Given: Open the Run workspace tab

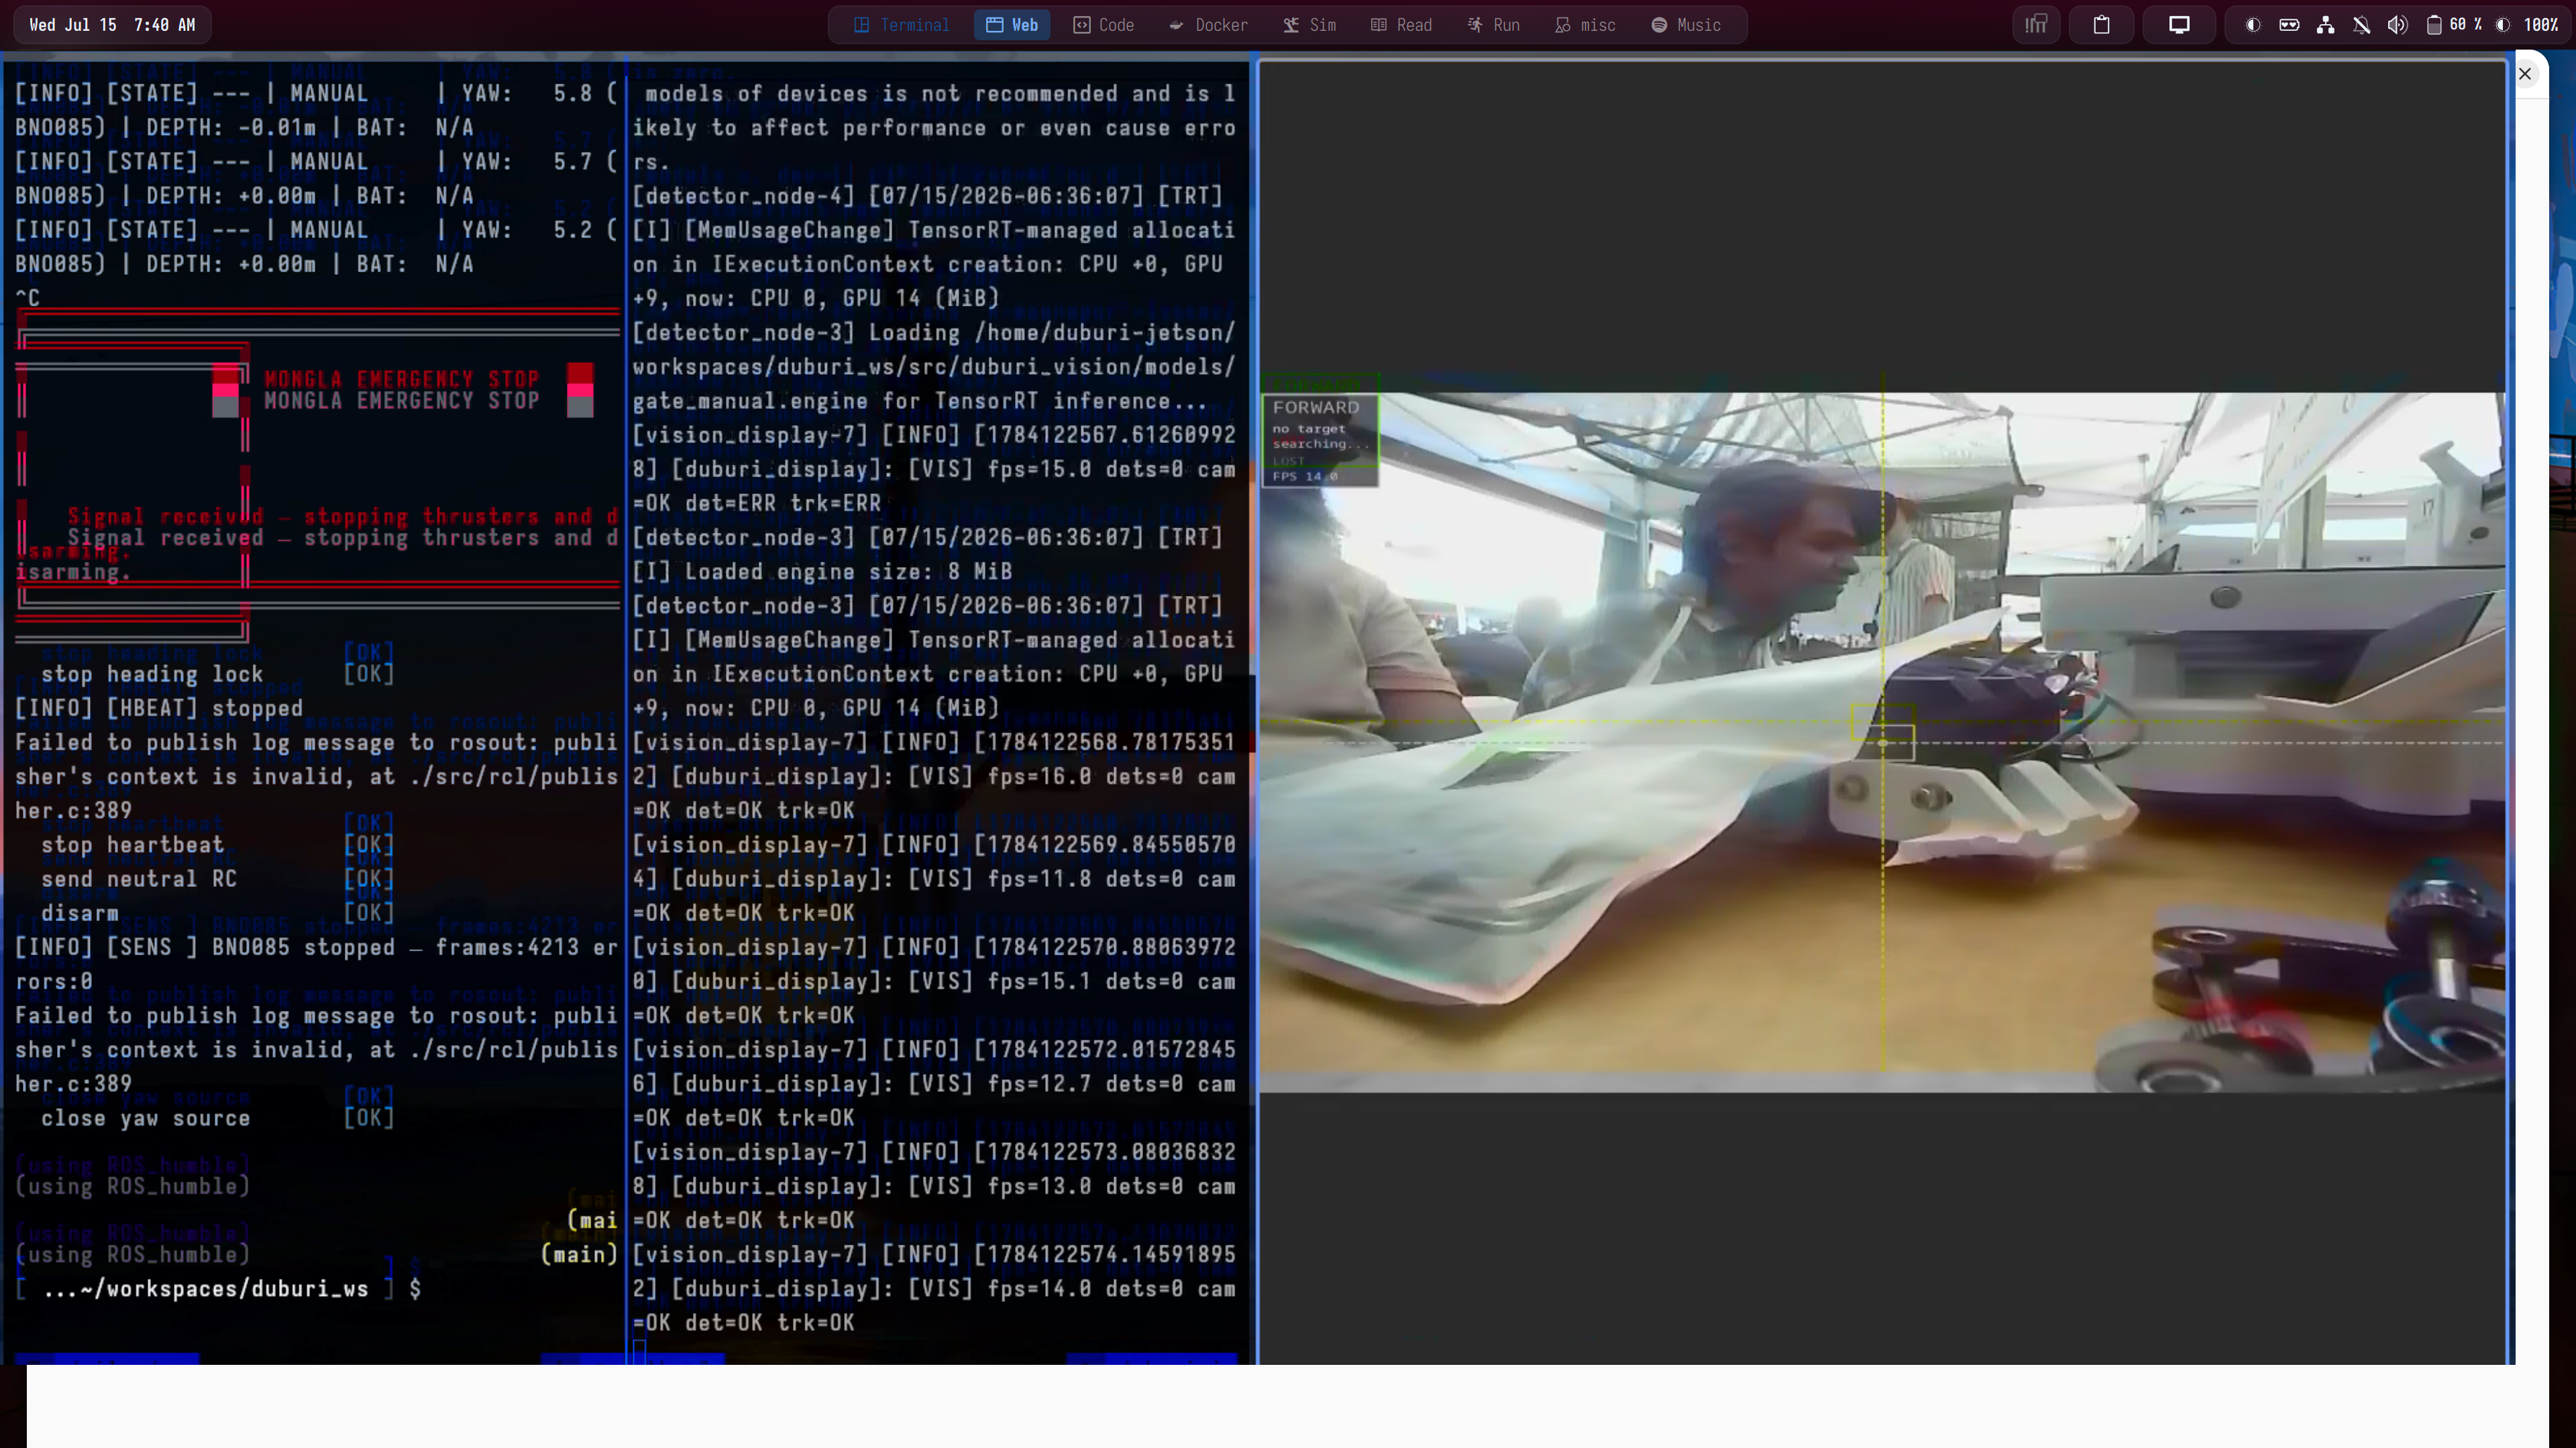Looking at the screenshot, I should [1494, 25].
